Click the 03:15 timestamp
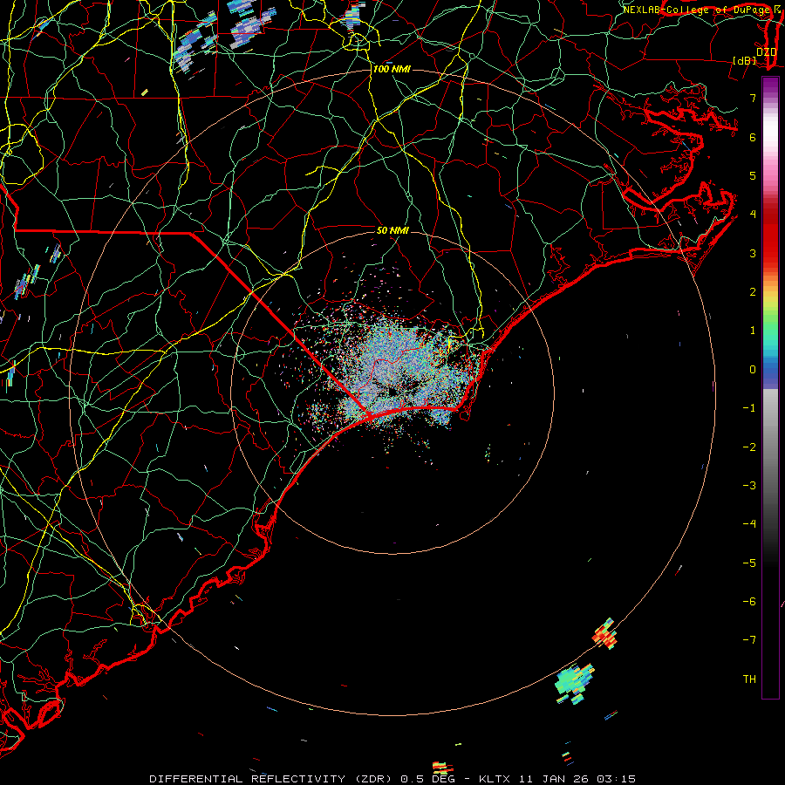Screen dimensions: 785x785 pos(615,779)
